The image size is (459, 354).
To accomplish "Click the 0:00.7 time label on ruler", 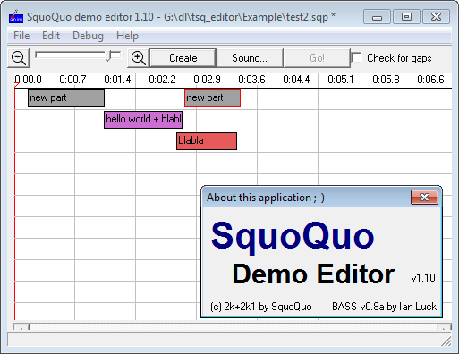I will click(x=72, y=80).
